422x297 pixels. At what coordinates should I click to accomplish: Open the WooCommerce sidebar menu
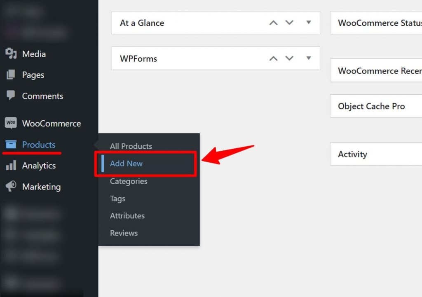[x=52, y=124]
